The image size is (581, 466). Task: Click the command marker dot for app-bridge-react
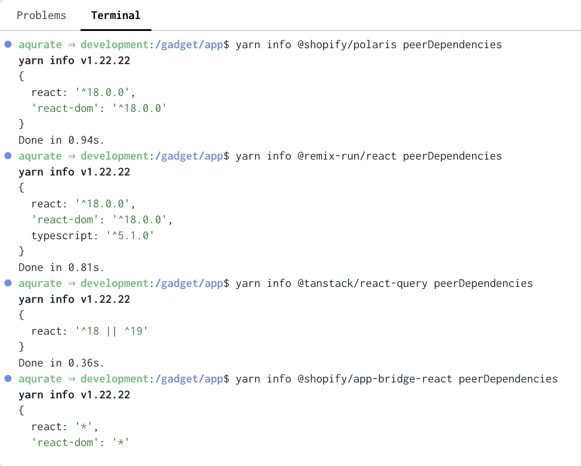[x=8, y=378]
